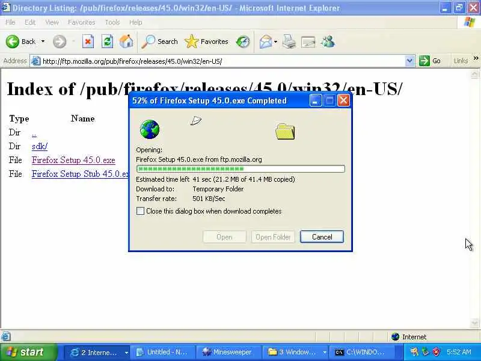Open the Mail button dropdown arrow
The width and height of the screenshot is (481, 361).
[275, 42]
